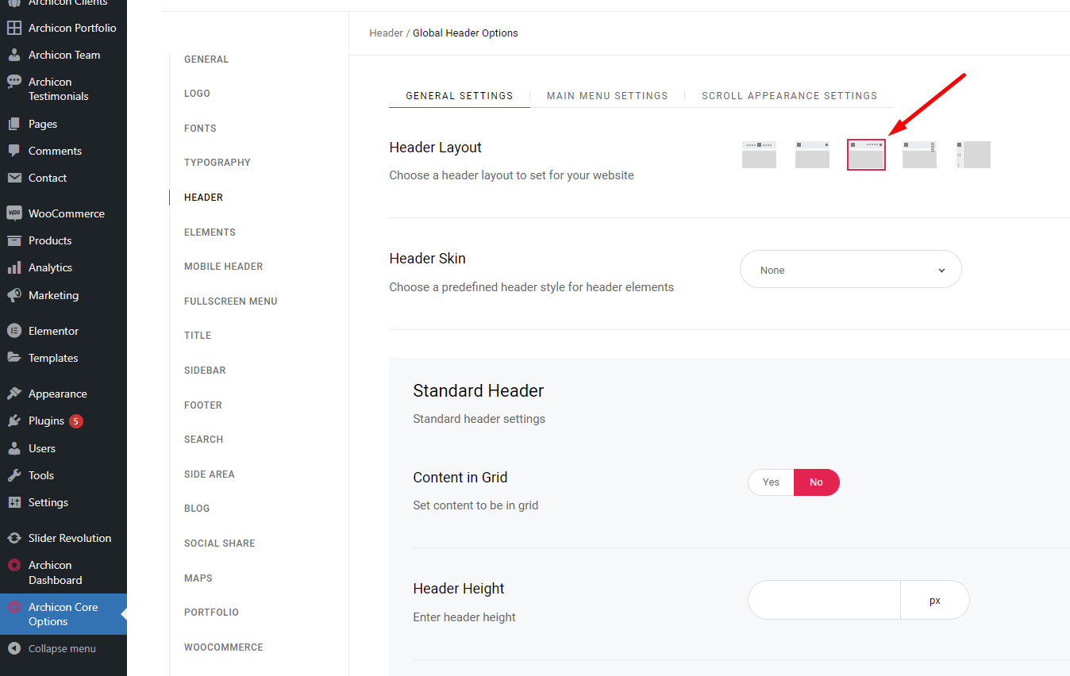The image size is (1070, 676).
Task: Click the Archicon Portfolio grid icon
Action: 13,28
